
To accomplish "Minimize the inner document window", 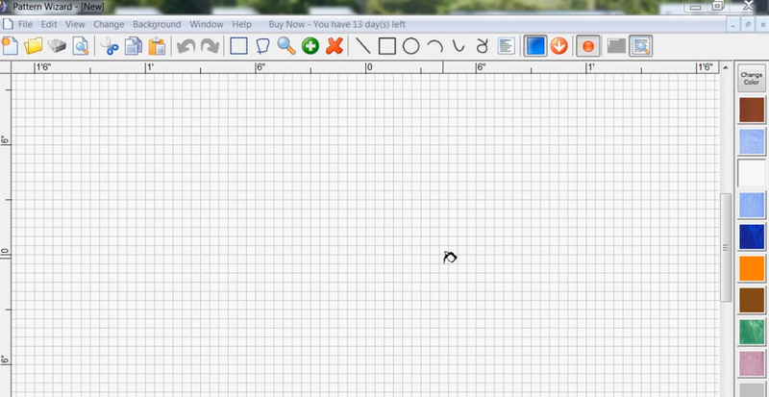I will (732, 25).
